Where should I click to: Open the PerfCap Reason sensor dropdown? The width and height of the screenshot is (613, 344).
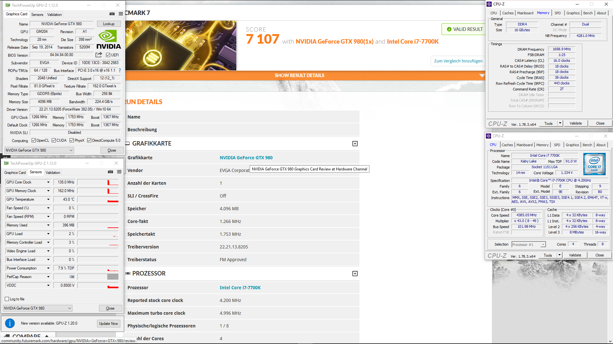point(48,277)
